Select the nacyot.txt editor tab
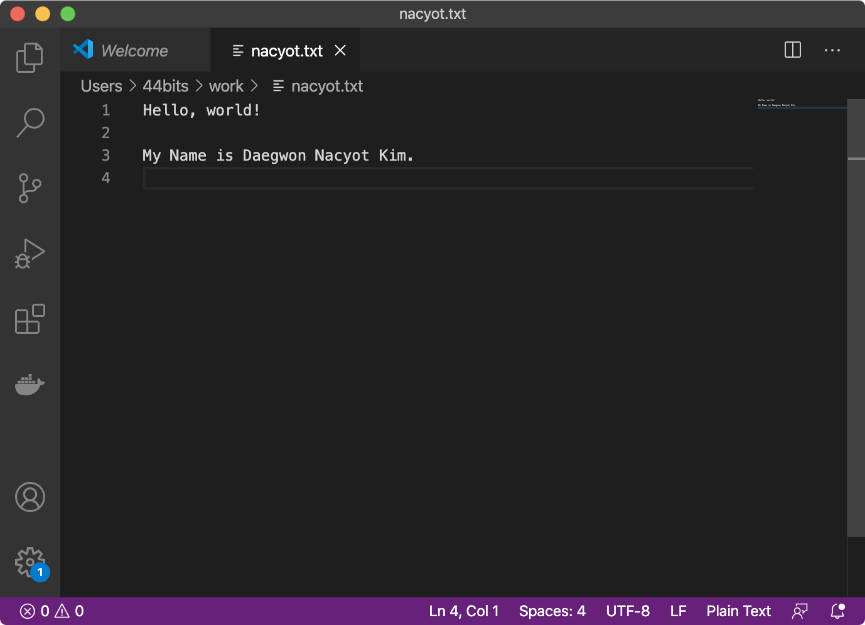Screen dimensions: 865x625 click(x=286, y=51)
